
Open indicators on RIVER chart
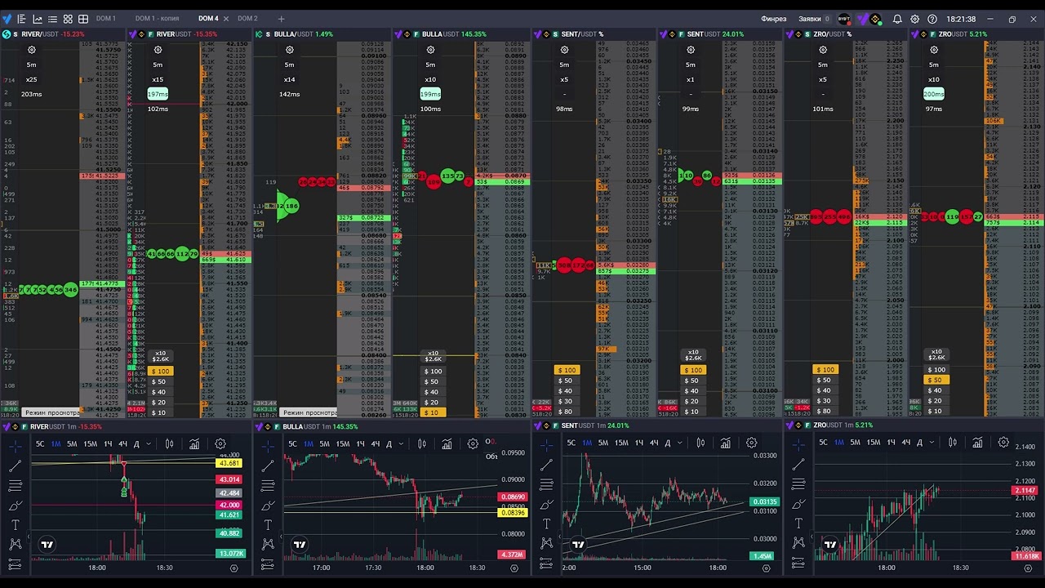(194, 444)
